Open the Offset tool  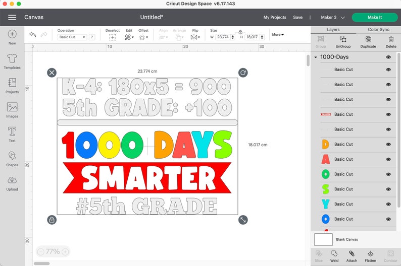click(143, 37)
